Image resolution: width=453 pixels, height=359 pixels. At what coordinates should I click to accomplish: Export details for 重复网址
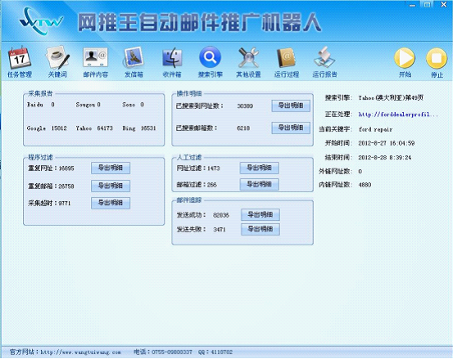pos(111,168)
